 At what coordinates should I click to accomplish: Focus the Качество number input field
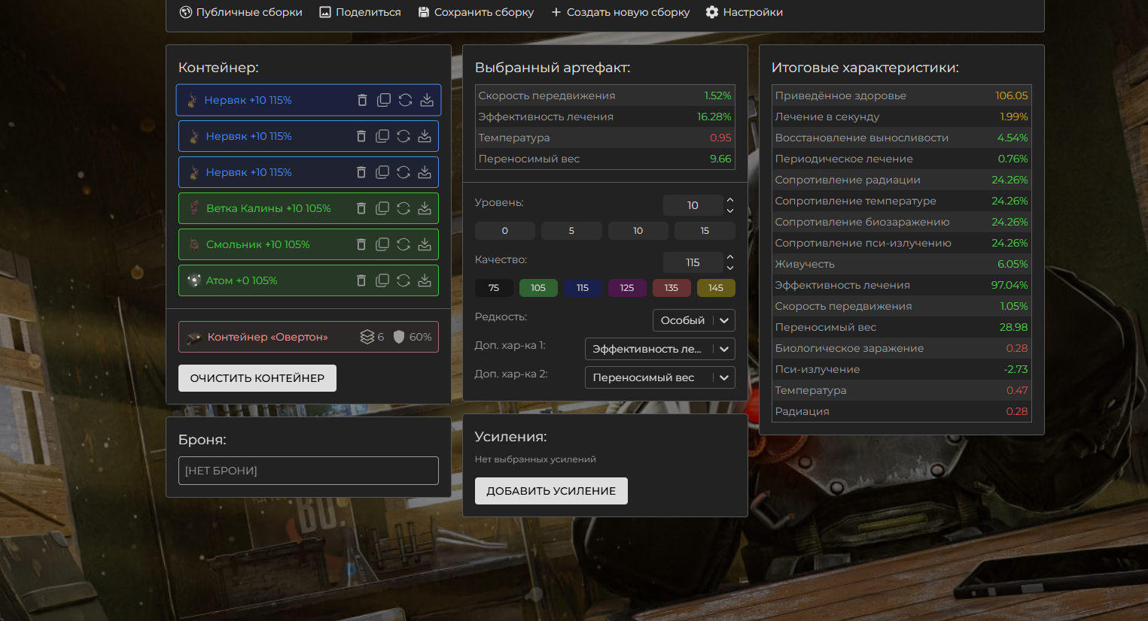[x=693, y=262]
